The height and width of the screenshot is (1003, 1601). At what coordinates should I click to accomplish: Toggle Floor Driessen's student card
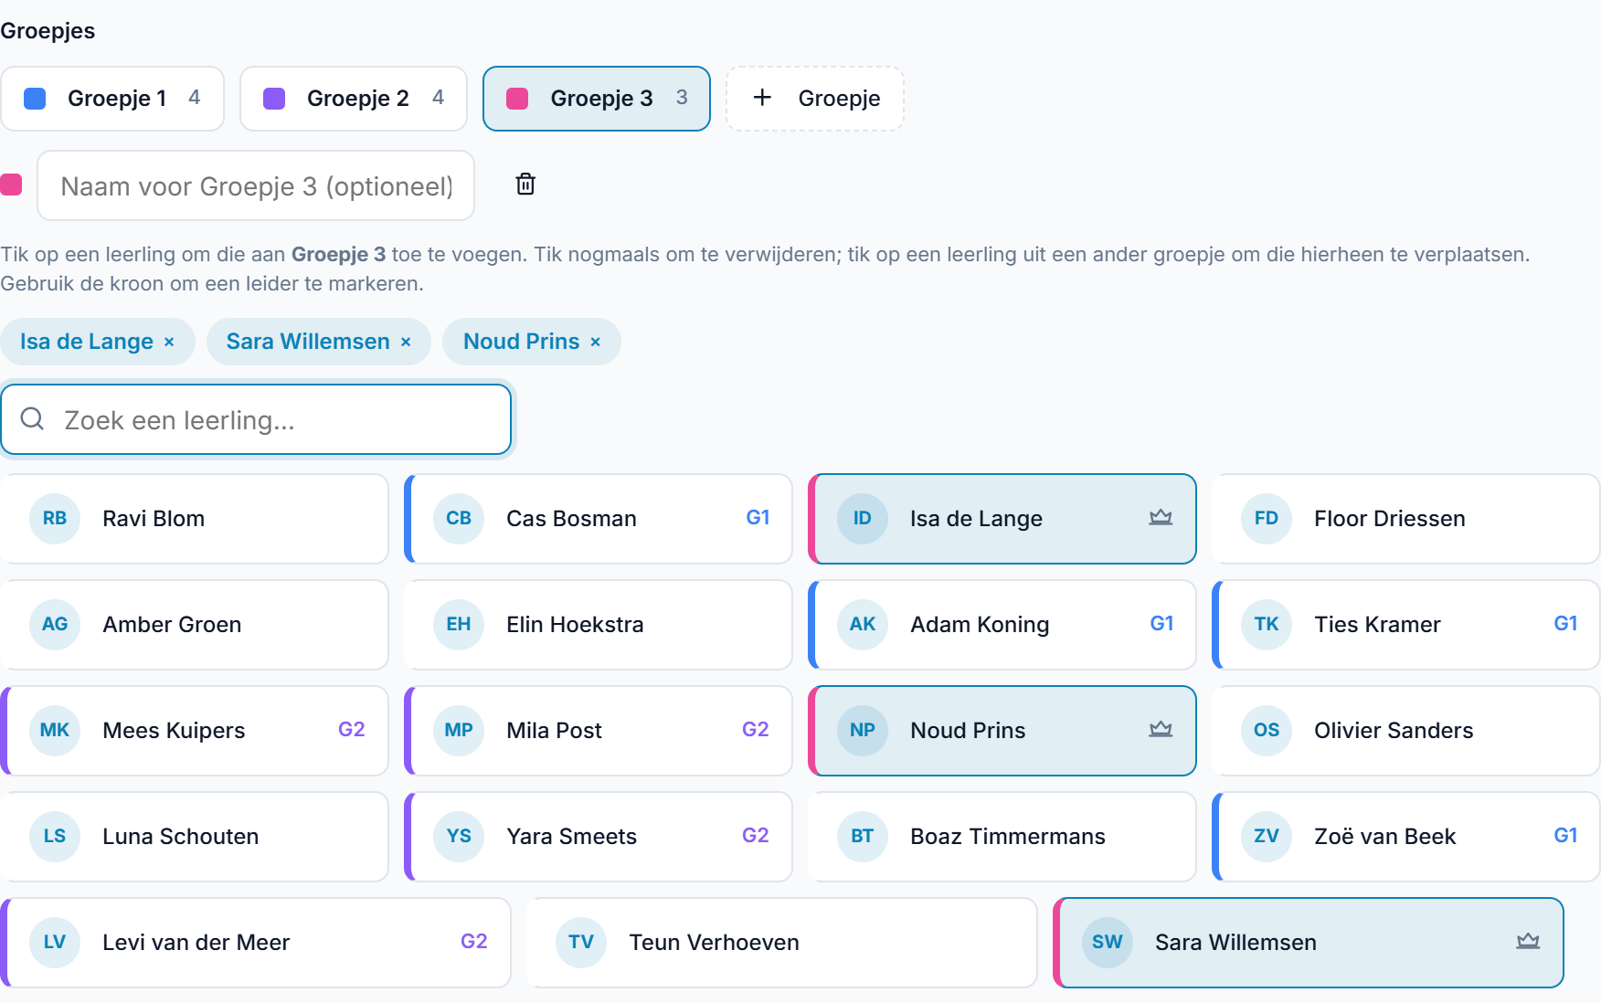click(1406, 519)
